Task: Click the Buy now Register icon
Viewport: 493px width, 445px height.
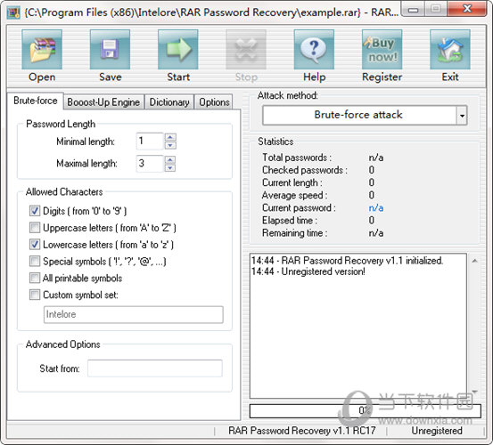Action: (382, 49)
